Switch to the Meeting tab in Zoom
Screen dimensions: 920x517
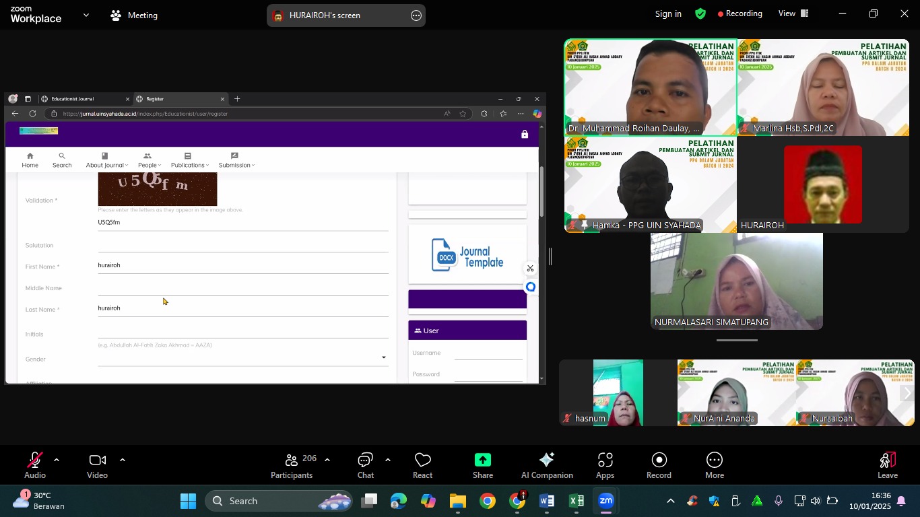click(x=135, y=15)
